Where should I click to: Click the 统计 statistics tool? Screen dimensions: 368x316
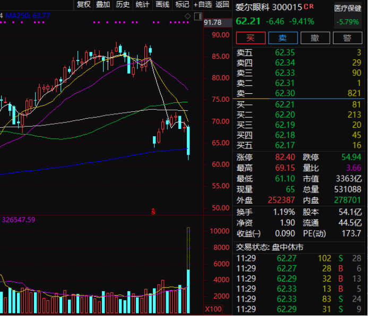click(x=142, y=5)
